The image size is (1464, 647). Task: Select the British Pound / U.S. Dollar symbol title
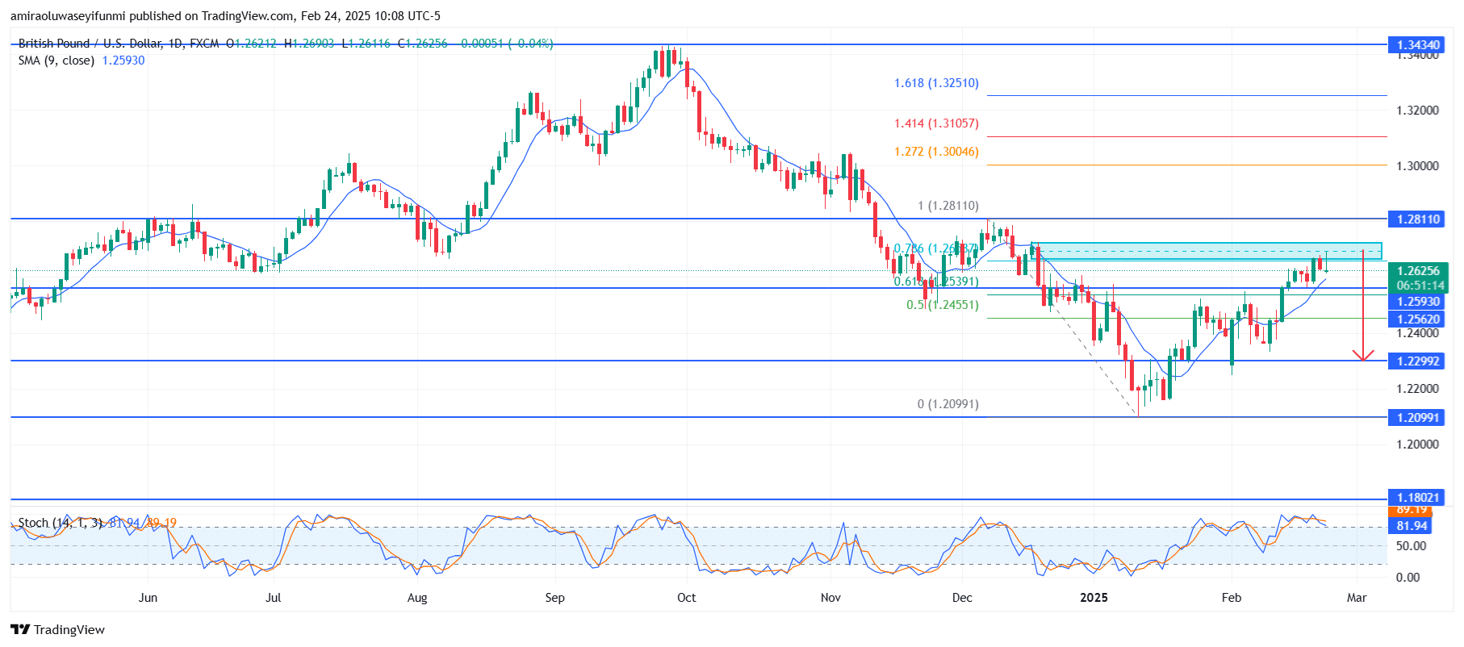(91, 44)
